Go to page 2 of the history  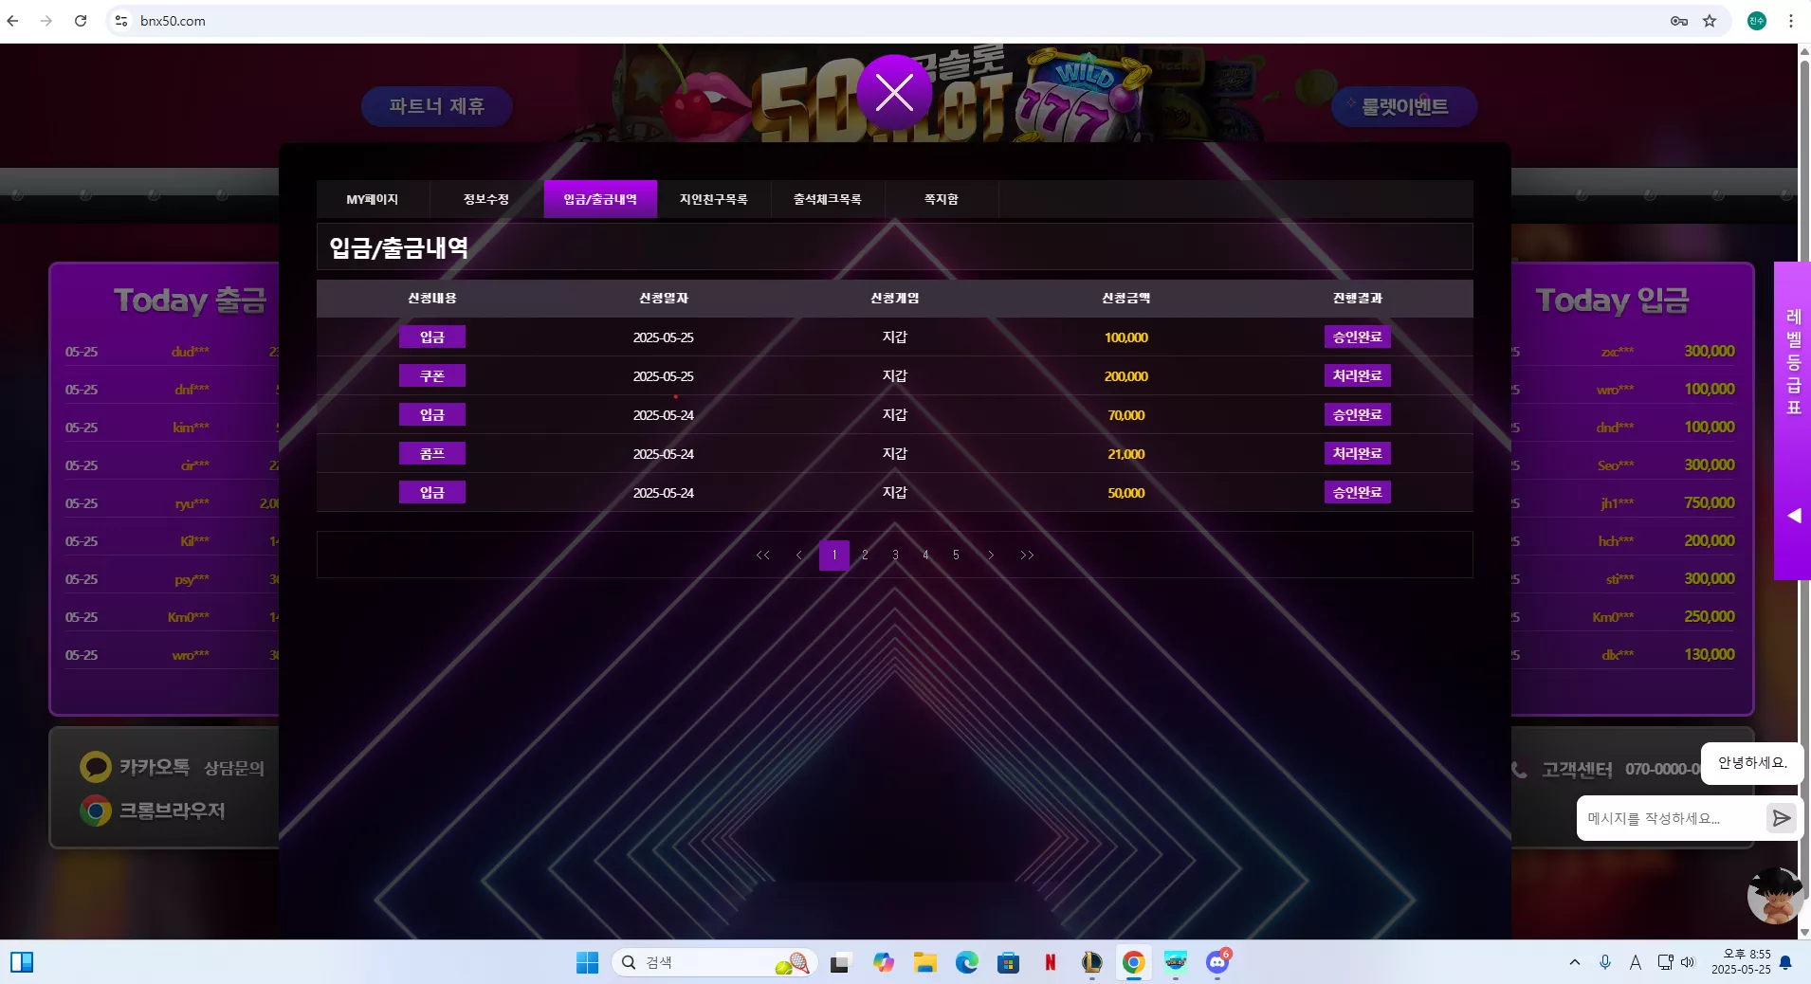click(865, 556)
